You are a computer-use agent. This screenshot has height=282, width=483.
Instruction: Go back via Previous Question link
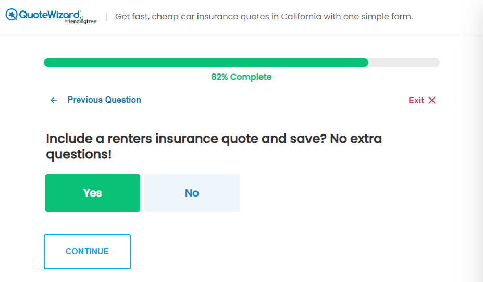point(104,100)
